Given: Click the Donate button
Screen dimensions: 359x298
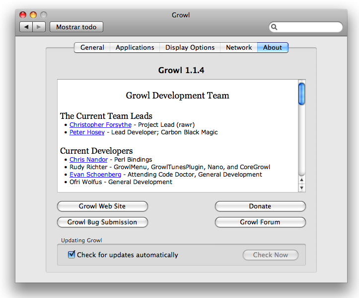Looking at the screenshot, I should [x=260, y=206].
